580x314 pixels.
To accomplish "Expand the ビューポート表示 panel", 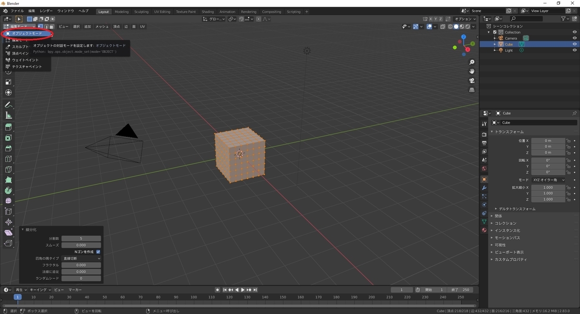I will click(509, 252).
